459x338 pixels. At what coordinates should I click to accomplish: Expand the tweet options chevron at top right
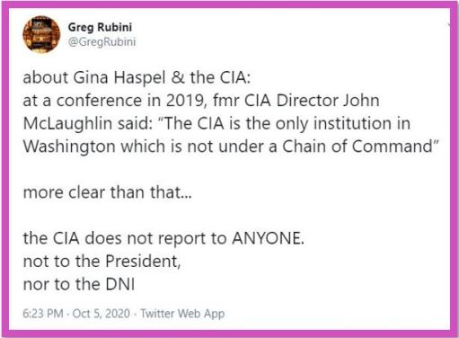coord(449,24)
